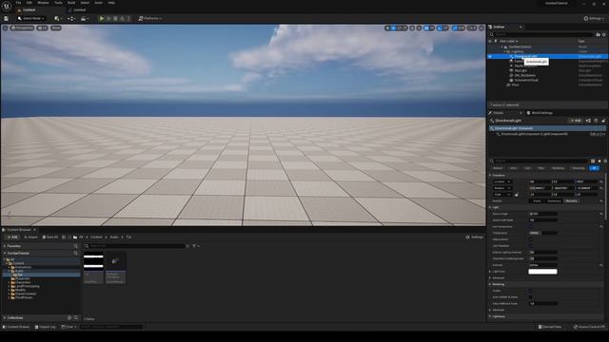Open the File menu

point(19,3)
